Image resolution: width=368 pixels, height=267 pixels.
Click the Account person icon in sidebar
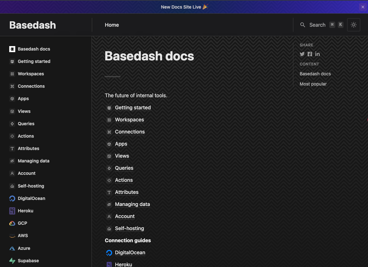[12, 173]
